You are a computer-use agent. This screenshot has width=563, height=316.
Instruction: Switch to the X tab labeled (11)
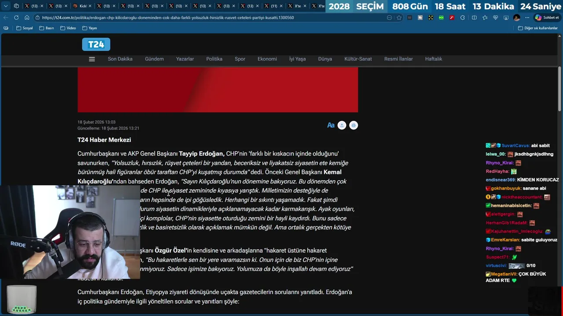tap(274, 6)
